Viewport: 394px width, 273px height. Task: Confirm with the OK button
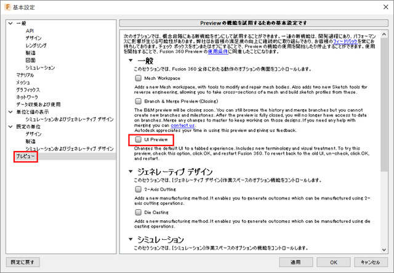334,262
